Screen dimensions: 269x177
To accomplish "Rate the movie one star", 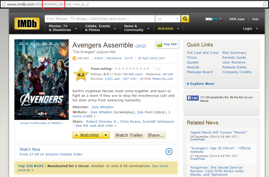I will point(116,69).
